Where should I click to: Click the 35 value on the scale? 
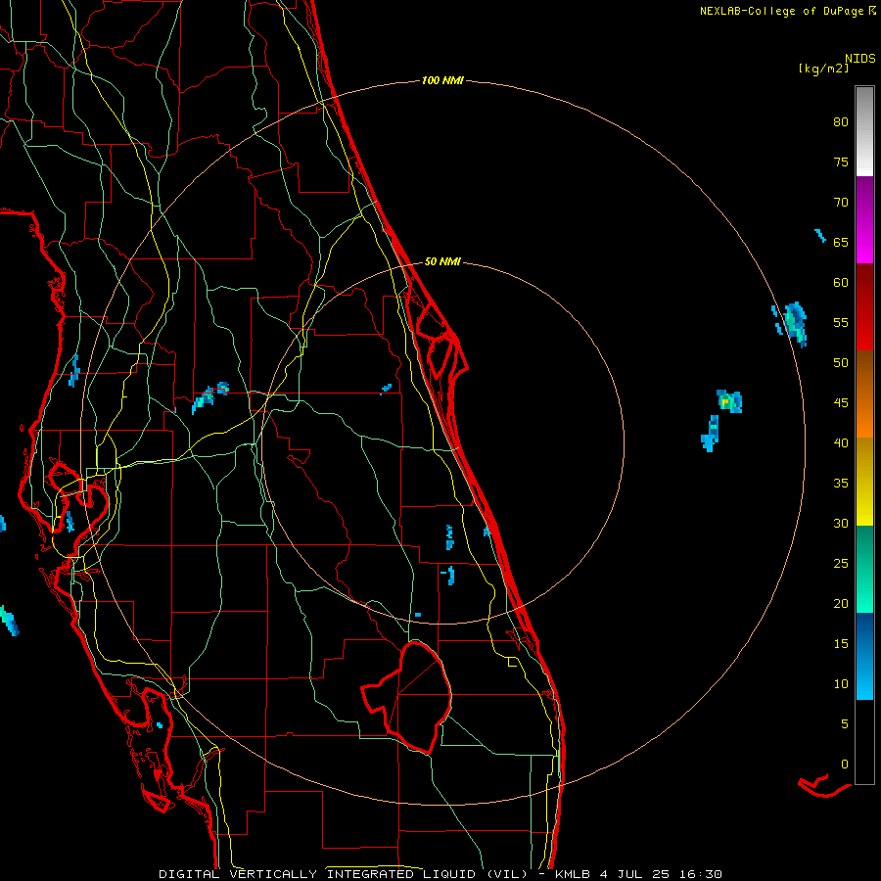point(841,484)
